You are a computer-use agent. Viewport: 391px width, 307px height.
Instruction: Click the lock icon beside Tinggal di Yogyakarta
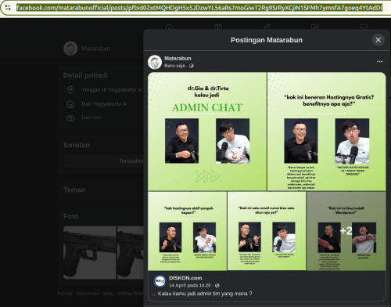139,89
